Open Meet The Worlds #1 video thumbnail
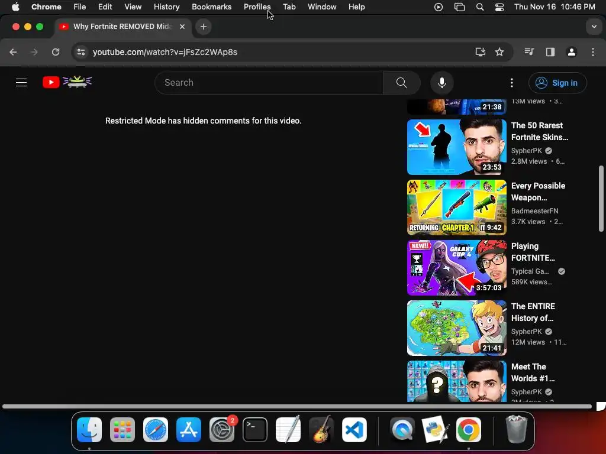 coord(456,381)
